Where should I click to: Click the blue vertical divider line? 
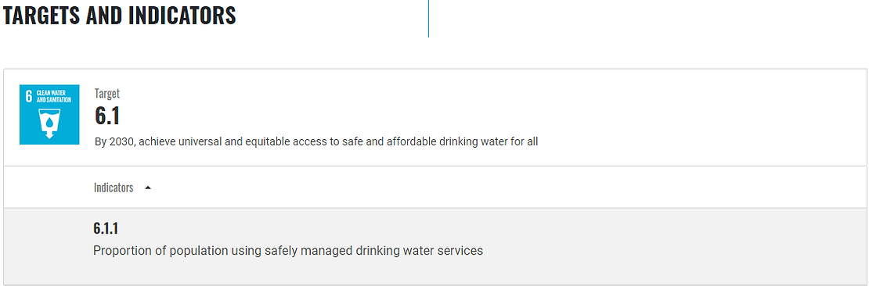pyautogui.click(x=428, y=18)
